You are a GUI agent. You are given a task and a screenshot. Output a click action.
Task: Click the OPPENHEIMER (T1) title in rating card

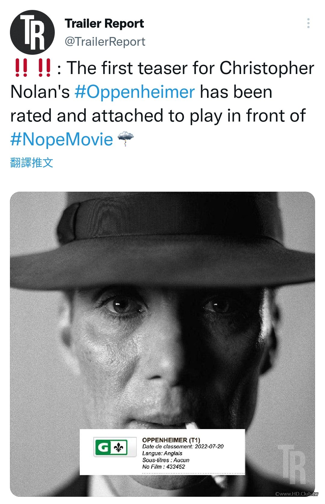[171, 440]
